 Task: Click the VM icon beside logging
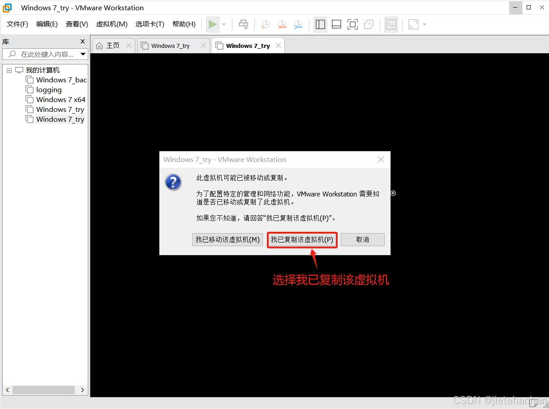pyautogui.click(x=30, y=90)
